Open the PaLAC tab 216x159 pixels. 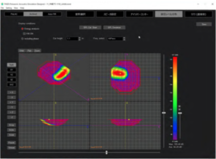pos(14,14)
